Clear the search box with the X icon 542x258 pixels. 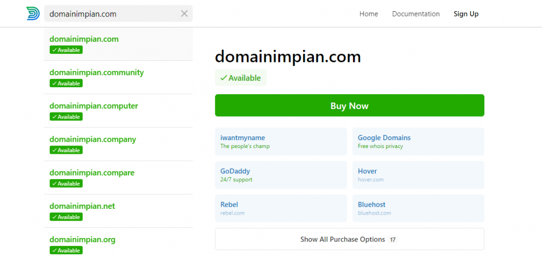pos(185,14)
